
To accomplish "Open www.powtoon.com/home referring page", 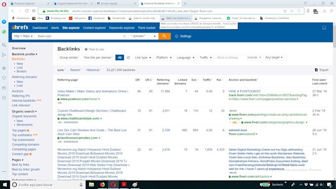I will 79,99.
